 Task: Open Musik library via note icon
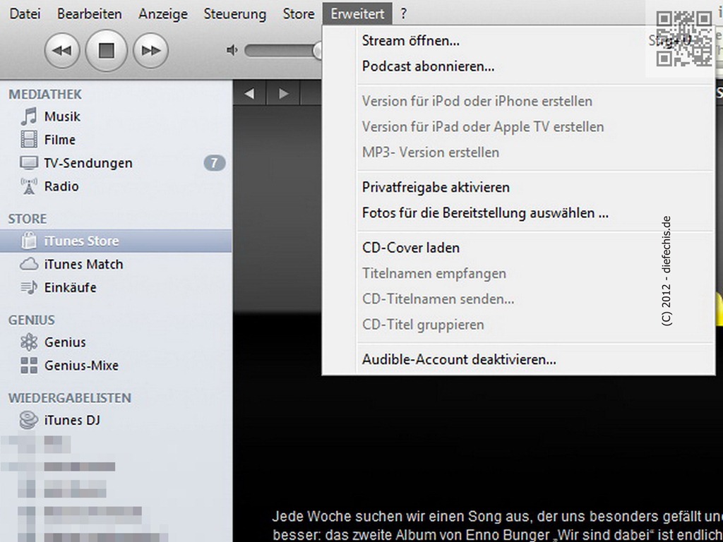point(29,116)
